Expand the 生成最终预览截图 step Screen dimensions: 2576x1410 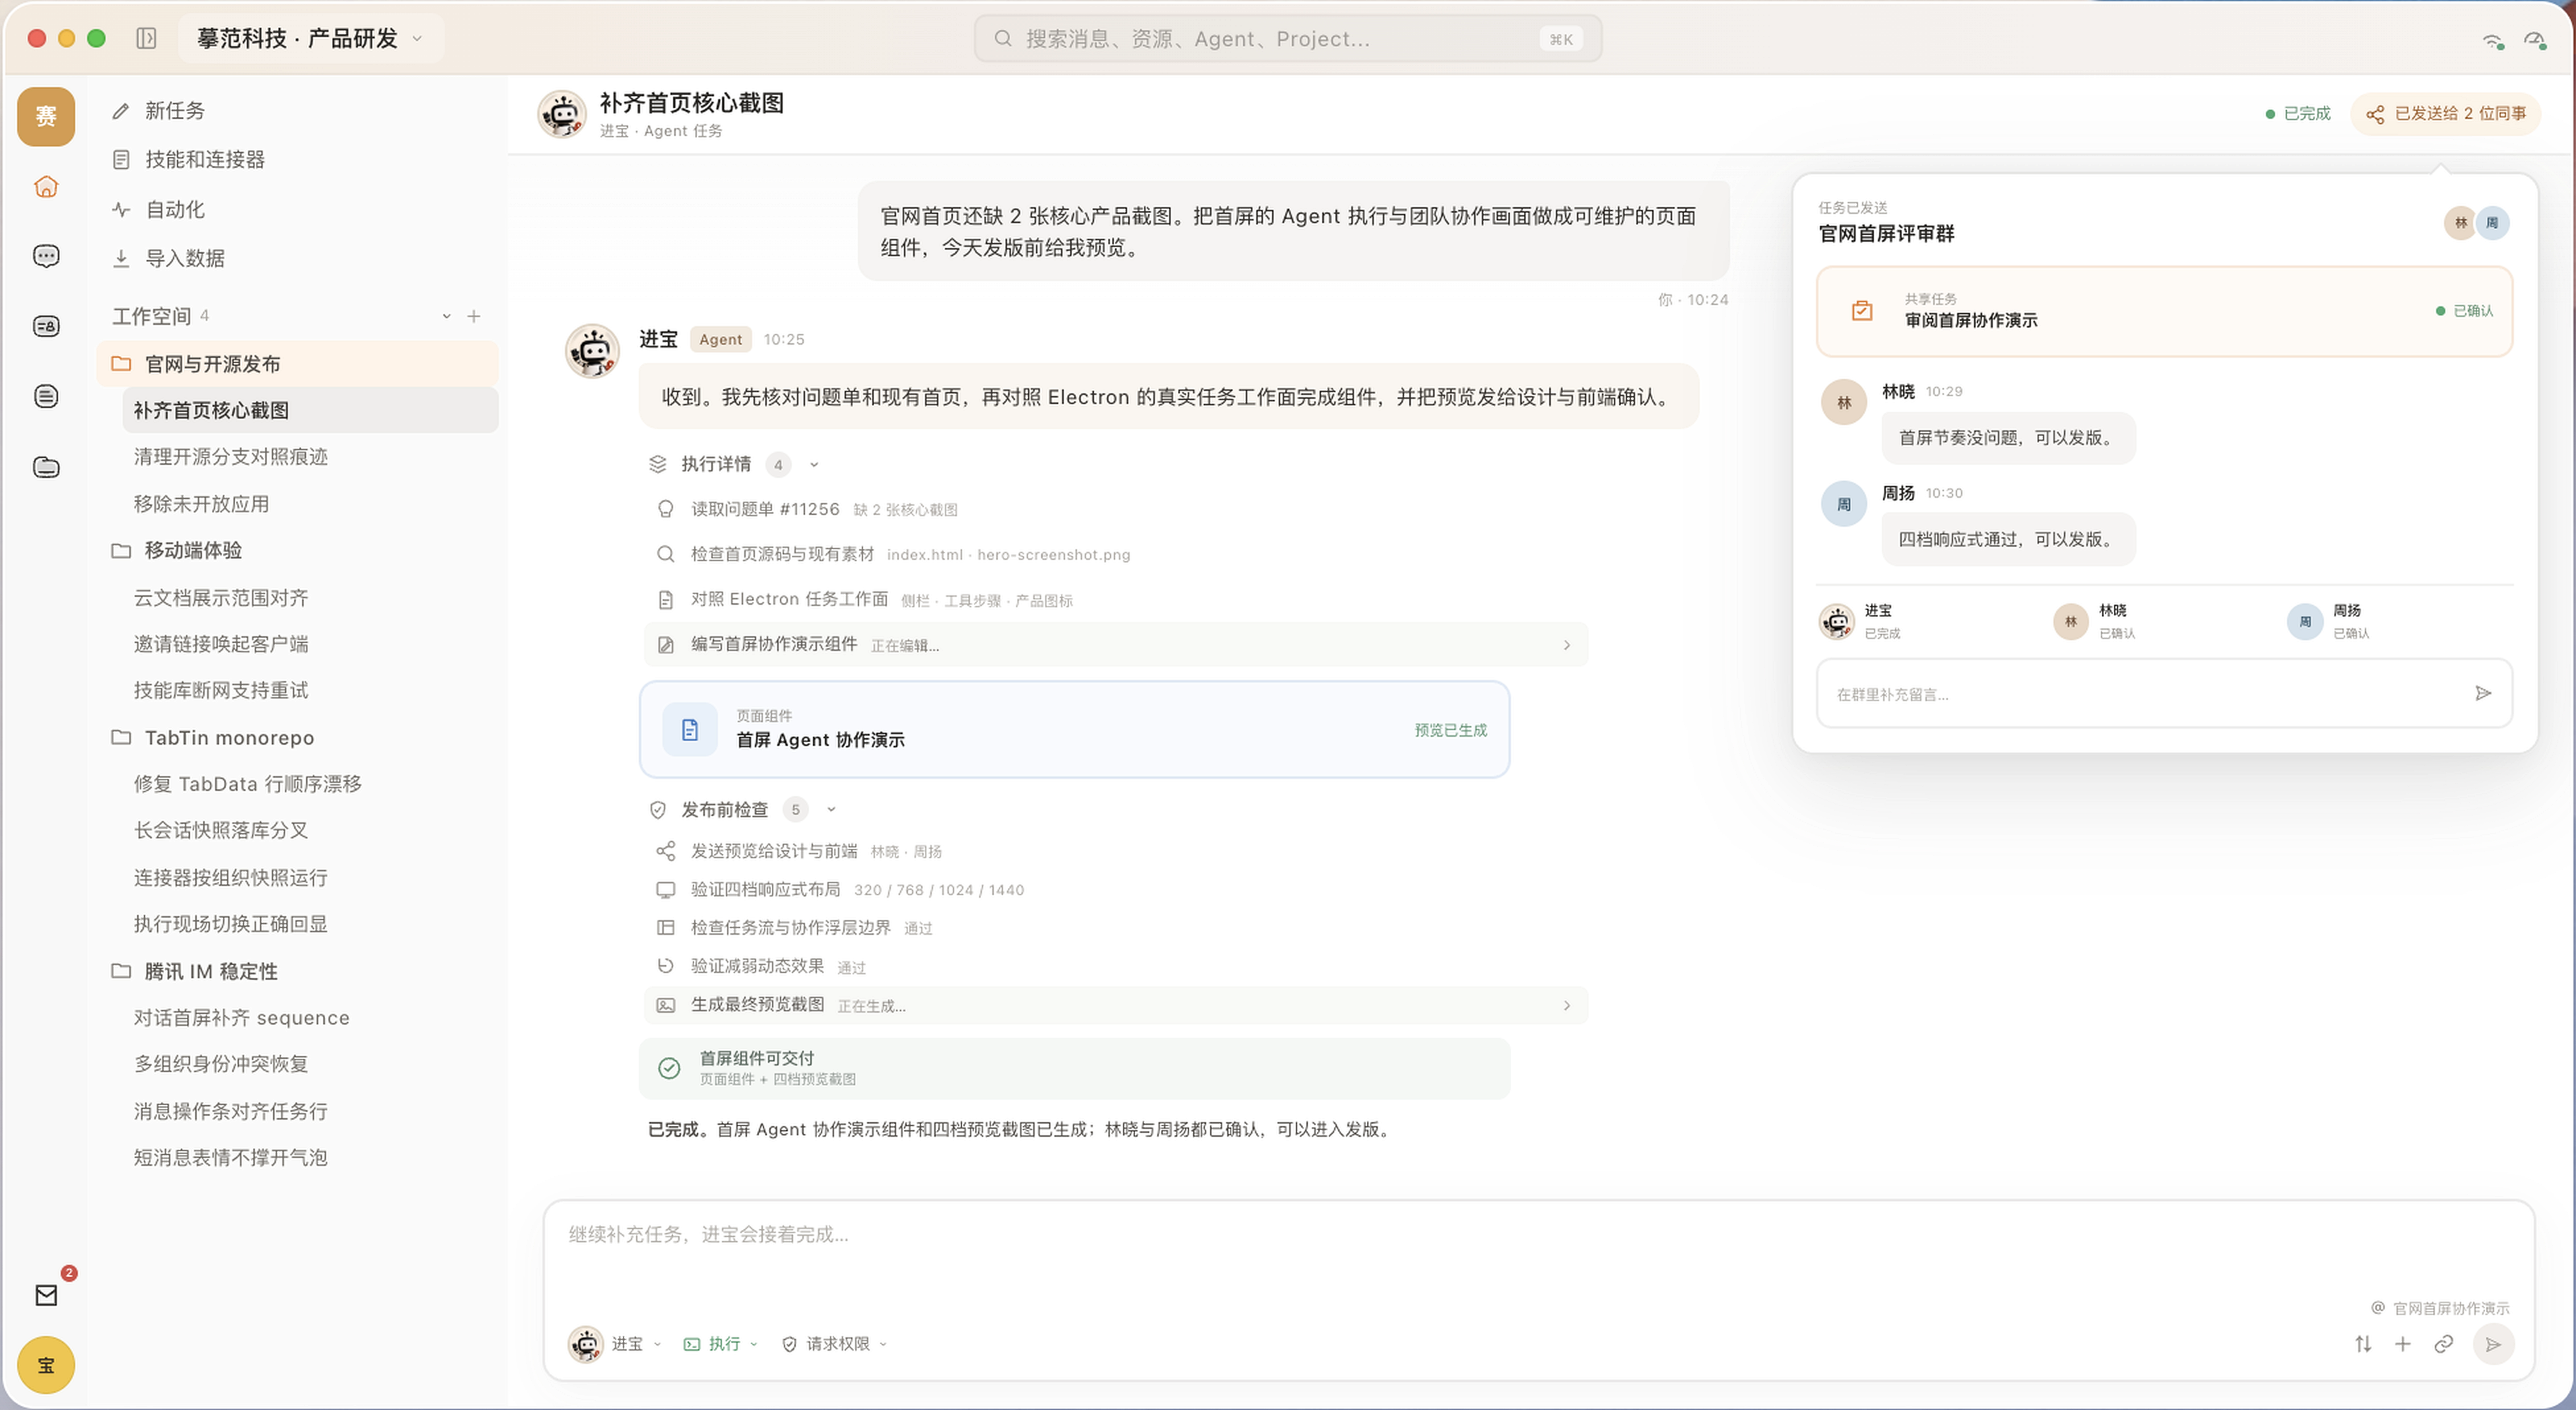point(1115,1005)
